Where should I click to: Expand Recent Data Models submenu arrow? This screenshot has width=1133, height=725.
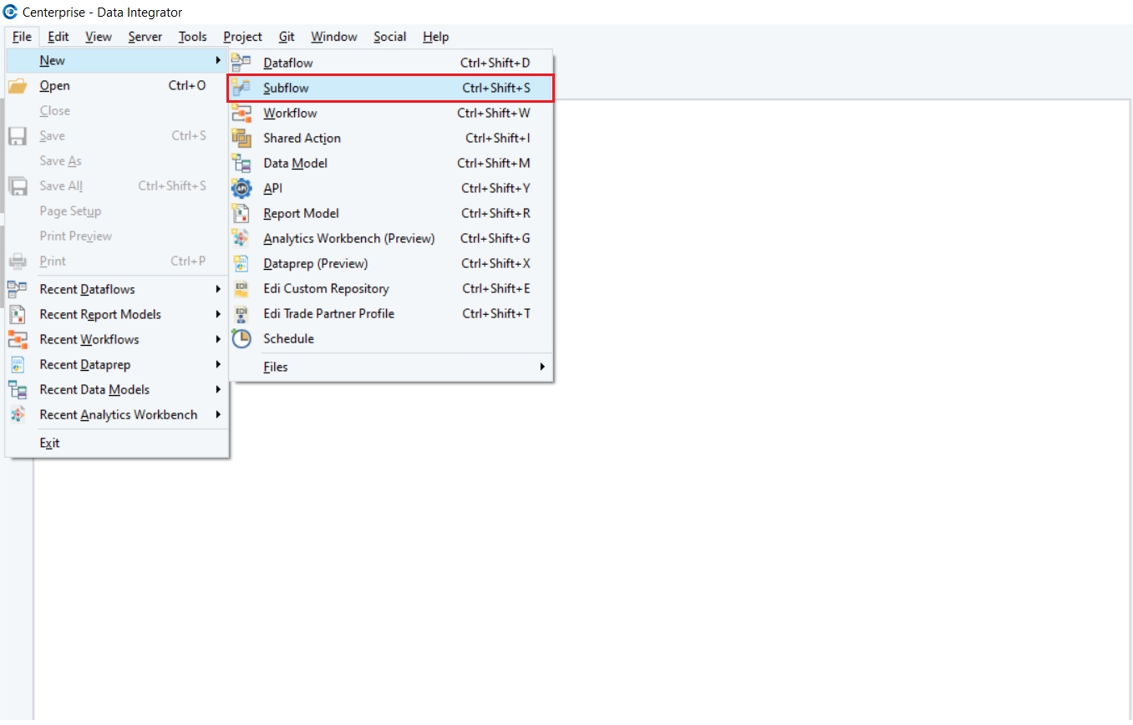click(218, 389)
